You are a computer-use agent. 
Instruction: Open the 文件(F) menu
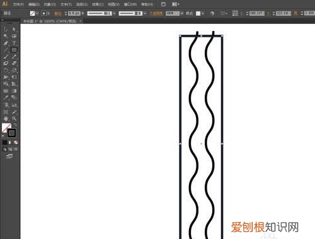[x=18, y=4]
